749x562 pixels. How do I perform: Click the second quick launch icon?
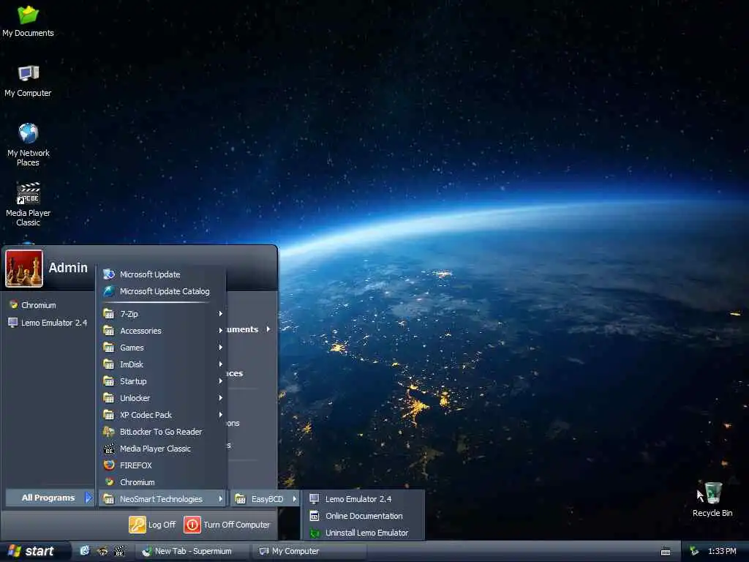click(102, 551)
